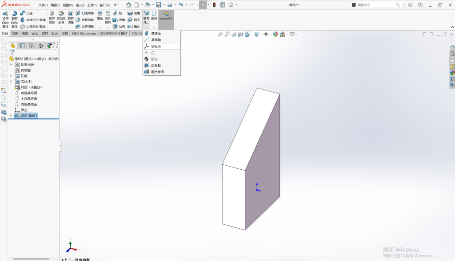Open the dropdown arrow beside the save icon
Screen dimensions: 455x261
[x=164, y=5]
